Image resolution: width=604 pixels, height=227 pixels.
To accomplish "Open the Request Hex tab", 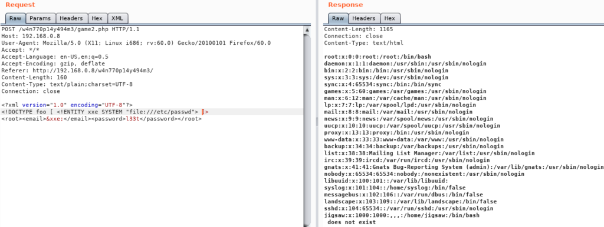I will (x=97, y=18).
